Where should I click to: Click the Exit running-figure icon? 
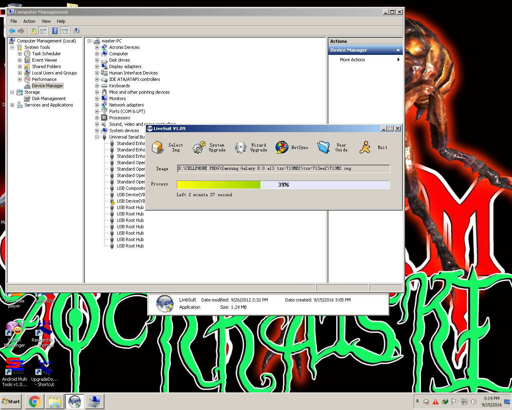[365, 147]
